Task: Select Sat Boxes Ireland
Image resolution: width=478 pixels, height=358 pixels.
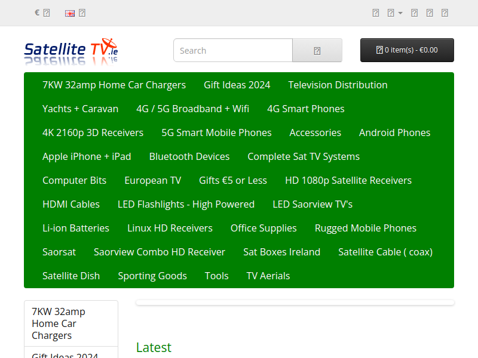Action: [281, 252]
